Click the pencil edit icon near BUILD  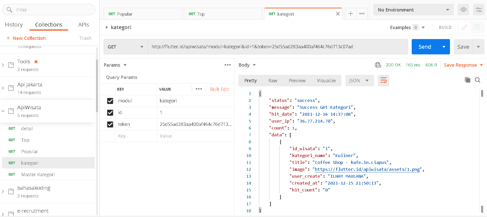pyautogui.click(x=465, y=27)
